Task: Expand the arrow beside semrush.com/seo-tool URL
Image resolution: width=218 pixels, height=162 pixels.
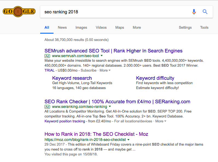Action: (x=102, y=56)
